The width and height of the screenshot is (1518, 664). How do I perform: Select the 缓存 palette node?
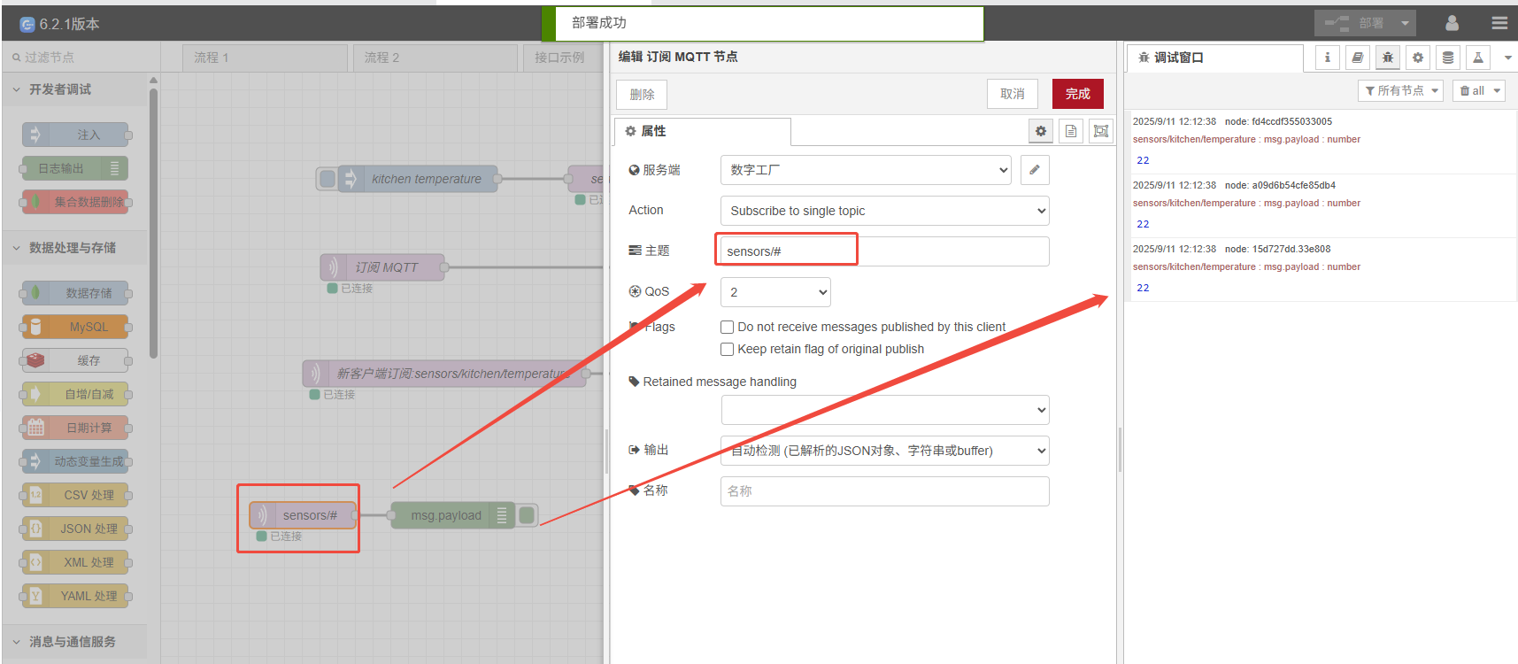coord(75,360)
